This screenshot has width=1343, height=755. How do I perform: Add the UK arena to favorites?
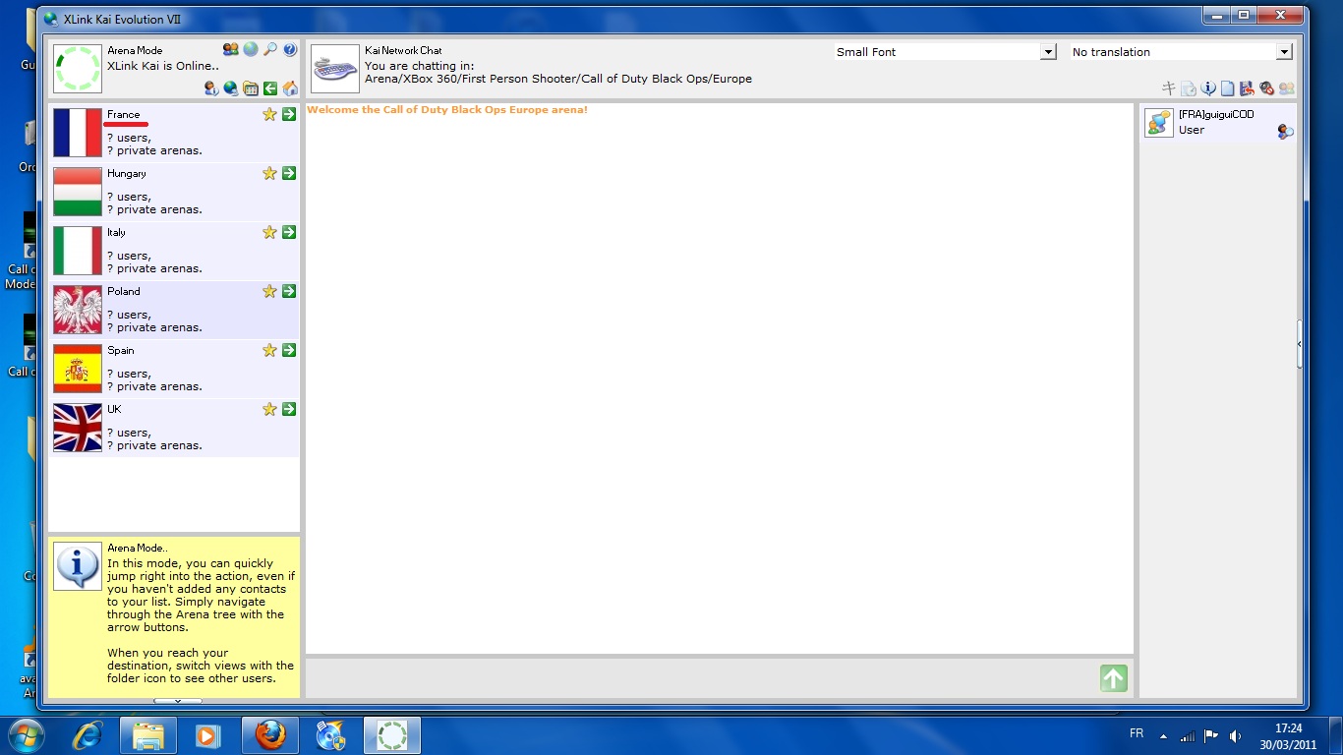[269, 409]
